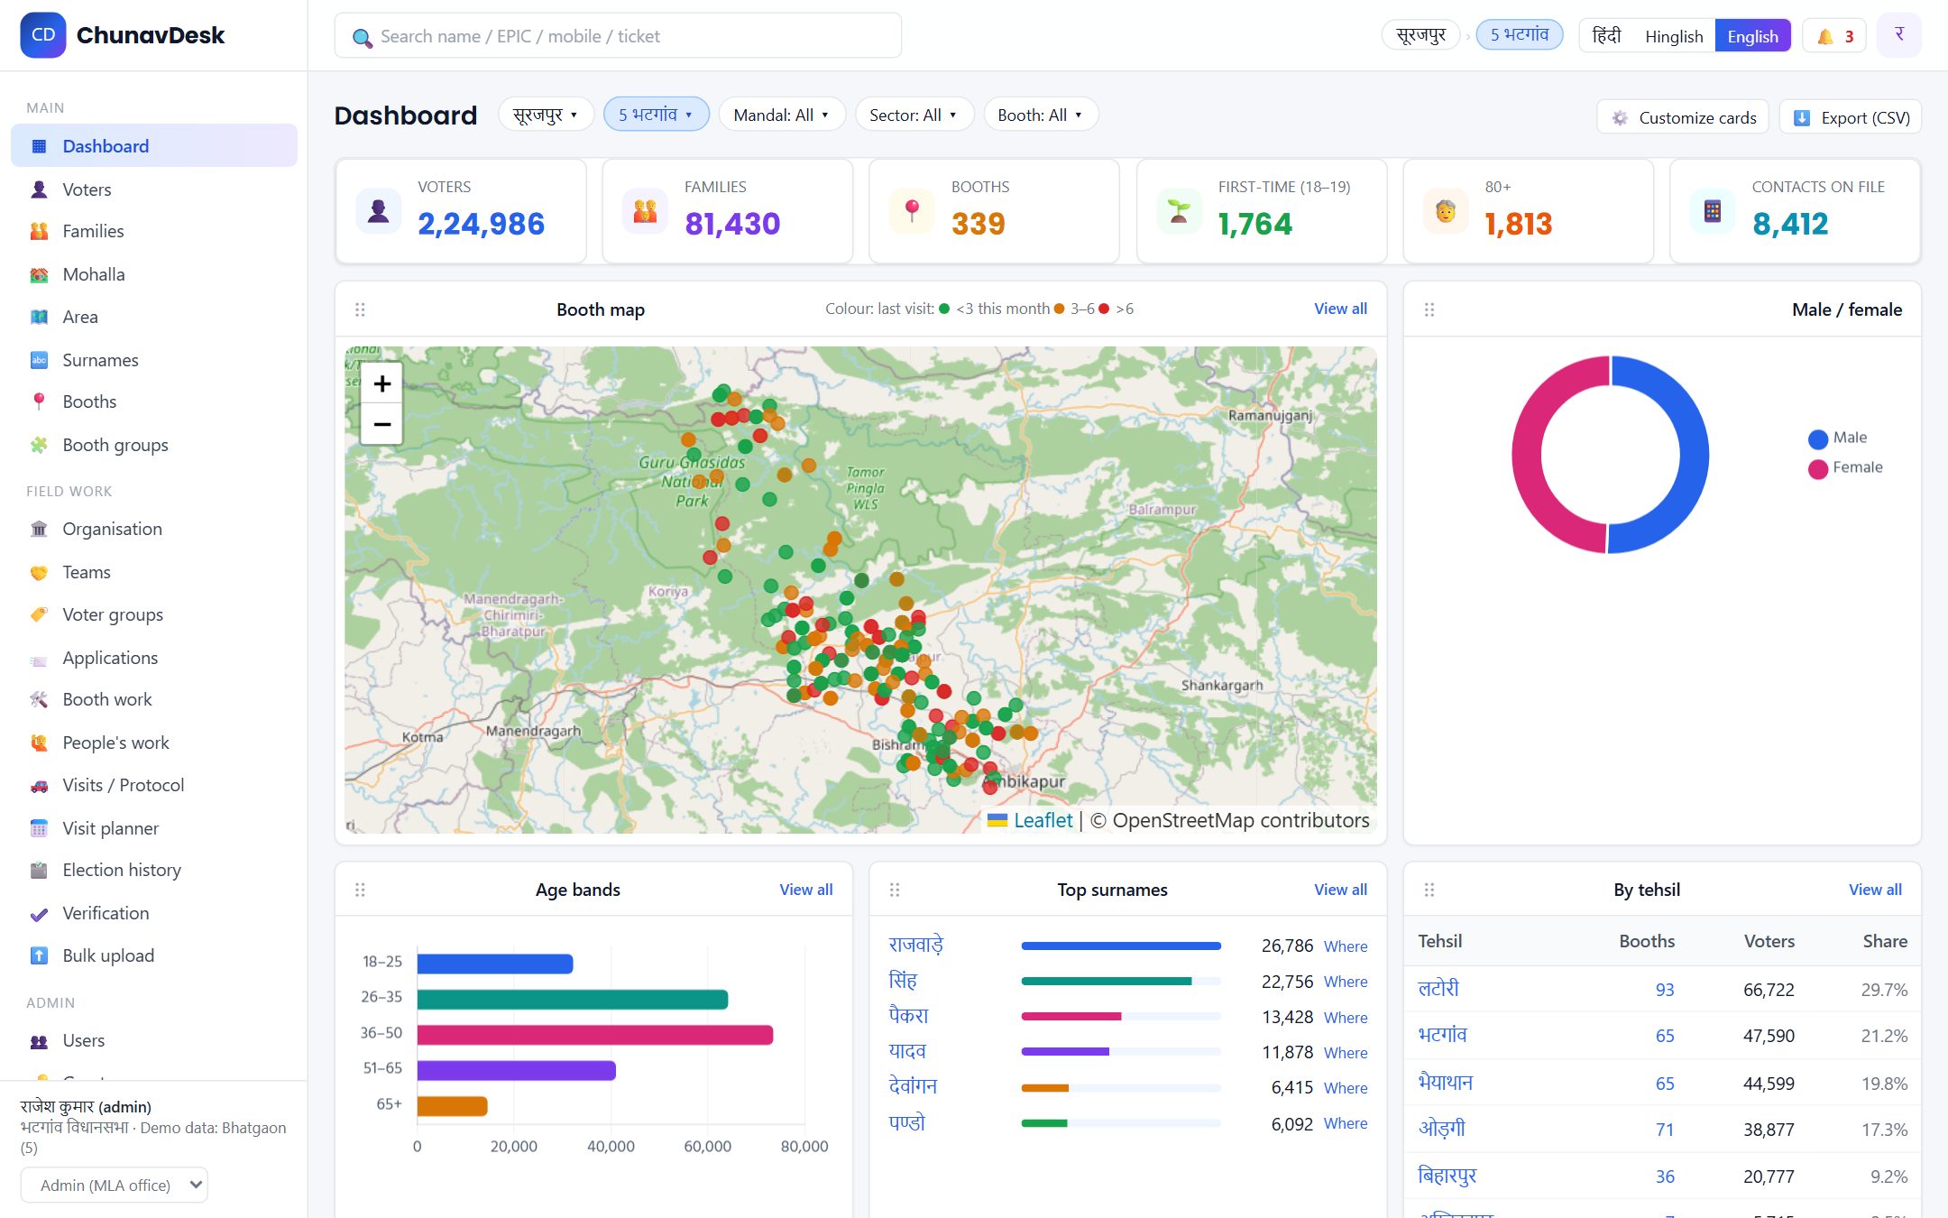Open the लटोरी tehsil link
Image resolution: width=1948 pixels, height=1218 pixels.
(x=1438, y=989)
